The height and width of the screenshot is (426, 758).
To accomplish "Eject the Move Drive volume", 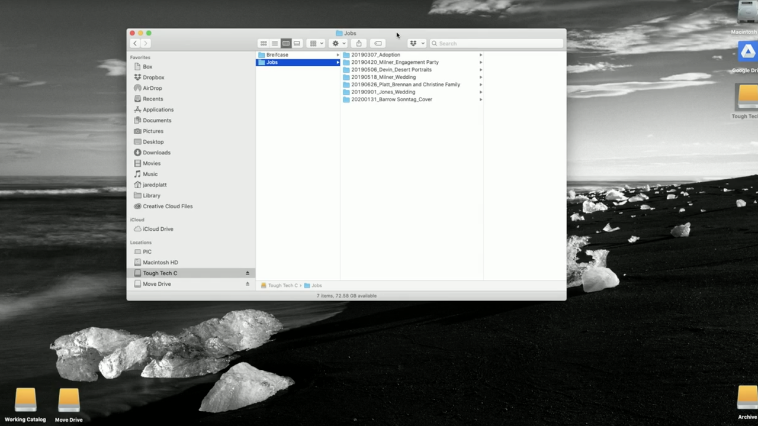I will pyautogui.click(x=248, y=284).
